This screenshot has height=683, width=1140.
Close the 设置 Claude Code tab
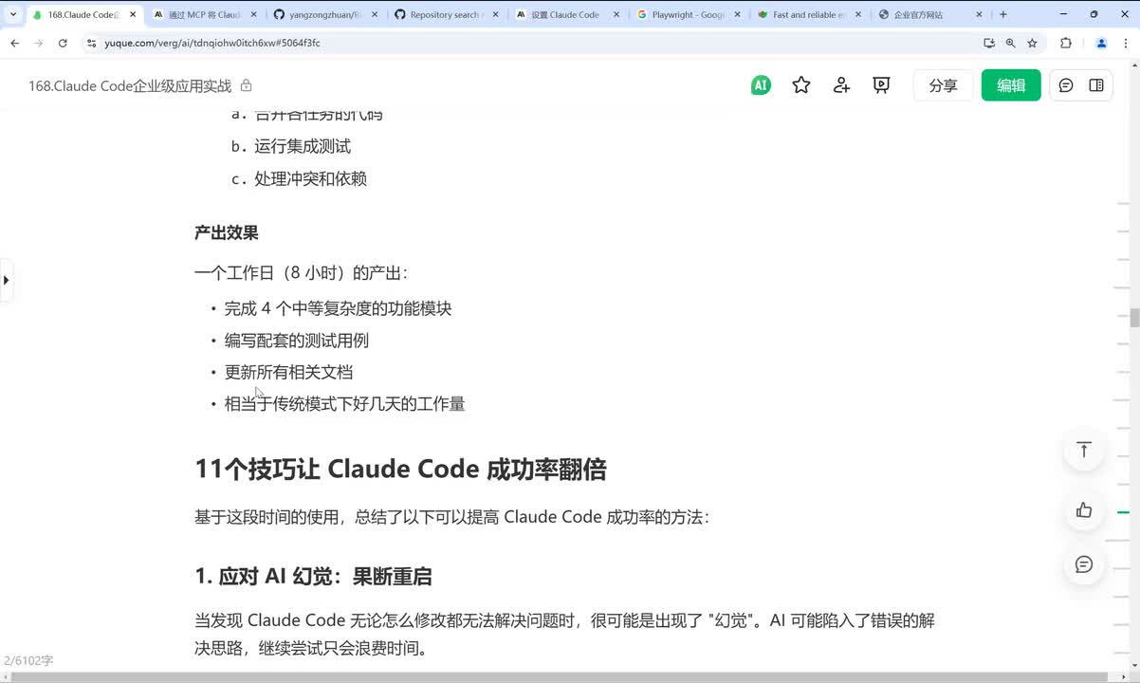click(617, 14)
